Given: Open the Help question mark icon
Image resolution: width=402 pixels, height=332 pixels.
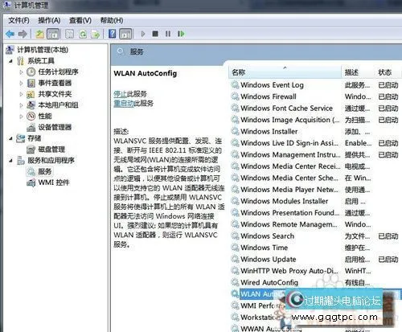Looking at the screenshot, I should [113, 34].
